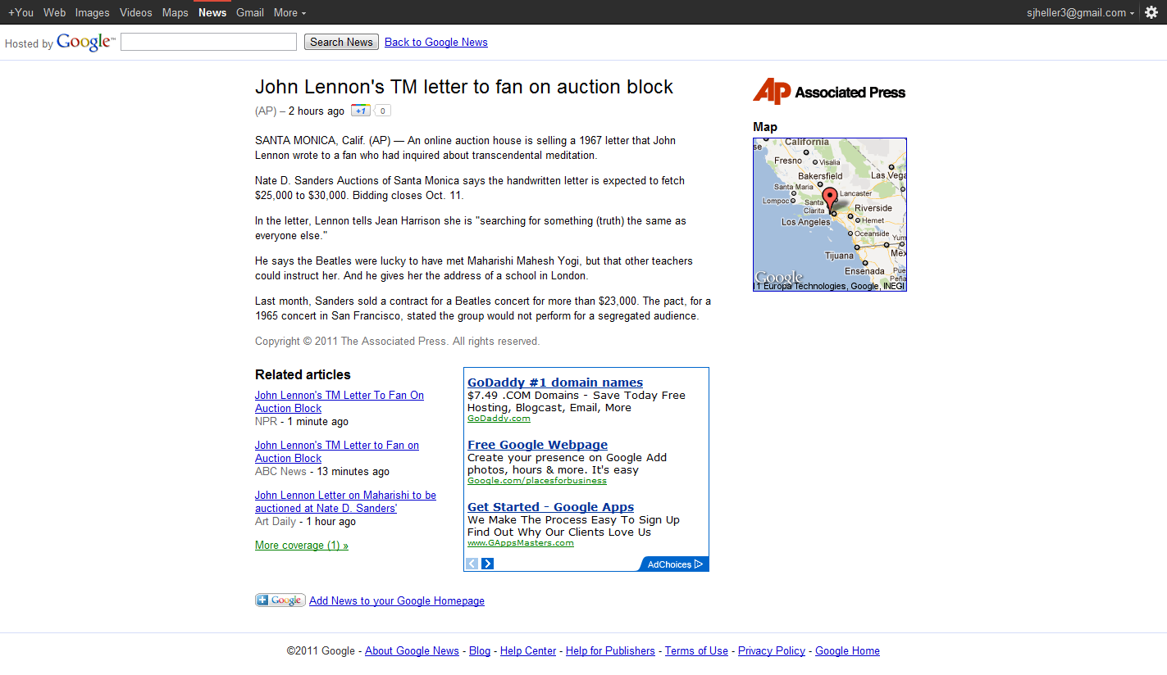1167x675 pixels.
Task: Click Google.com/placesforbusiness ad URL
Action: [x=537, y=480]
